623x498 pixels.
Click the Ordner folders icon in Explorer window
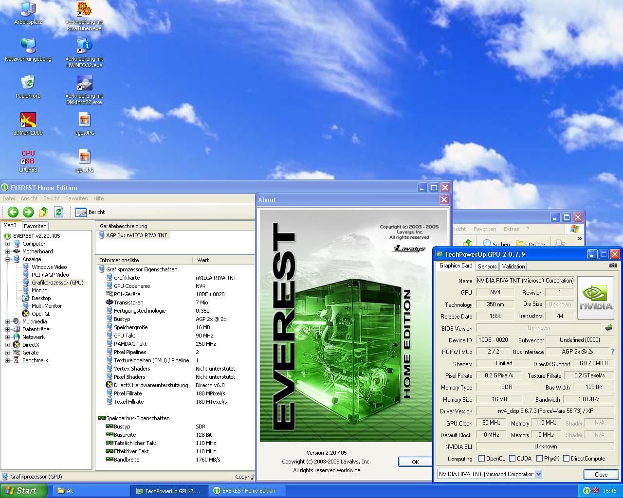tap(531, 244)
